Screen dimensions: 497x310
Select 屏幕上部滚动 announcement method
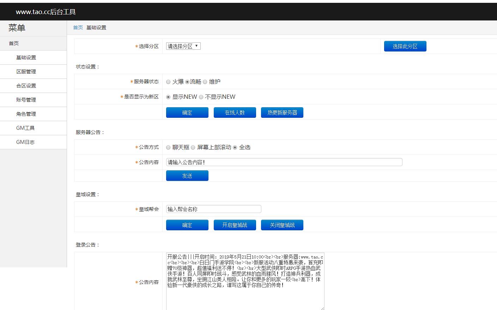click(193, 147)
